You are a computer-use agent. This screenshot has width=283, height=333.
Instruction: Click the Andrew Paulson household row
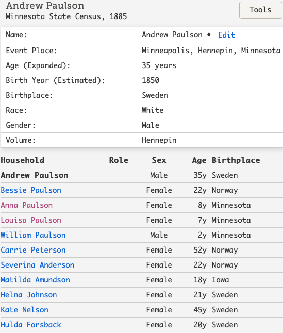coord(142,175)
